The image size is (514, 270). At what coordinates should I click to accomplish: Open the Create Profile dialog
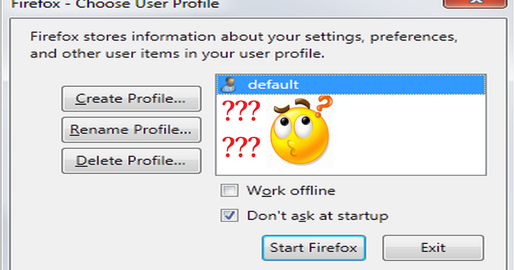click(131, 99)
